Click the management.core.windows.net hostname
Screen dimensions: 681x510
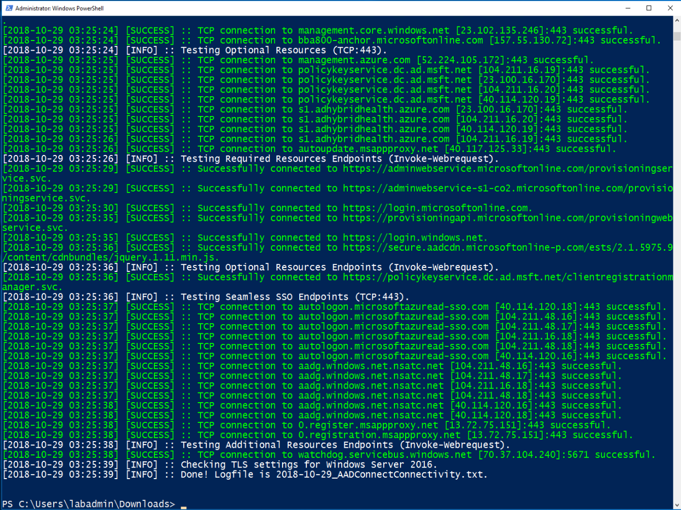[x=374, y=30]
